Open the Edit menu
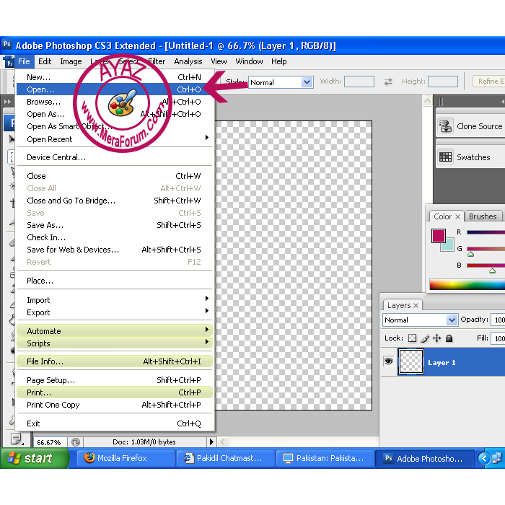This screenshot has width=505, height=505. [x=45, y=61]
